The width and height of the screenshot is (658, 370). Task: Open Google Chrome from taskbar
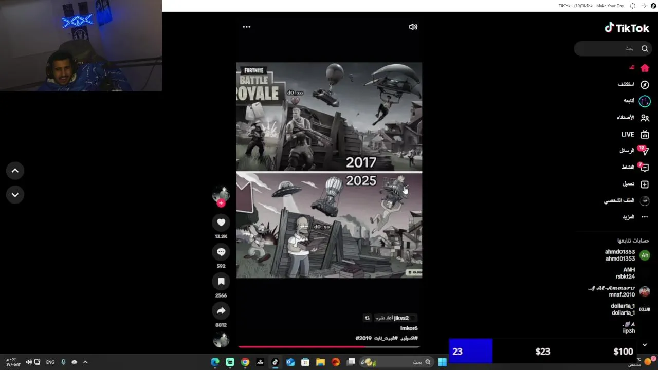(245, 362)
